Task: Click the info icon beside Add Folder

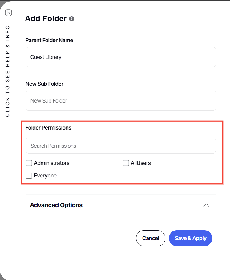Action: (x=71, y=19)
